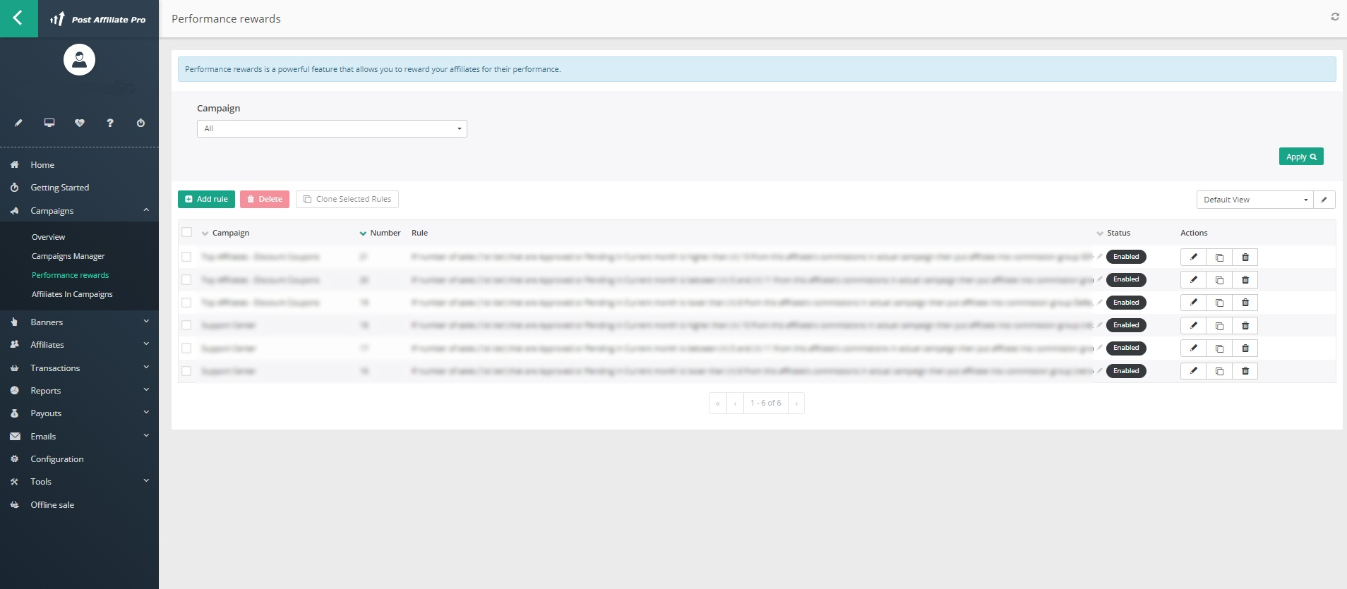This screenshot has height=589, width=1347.
Task: Click the refresh icon at top right
Action: point(1334,17)
